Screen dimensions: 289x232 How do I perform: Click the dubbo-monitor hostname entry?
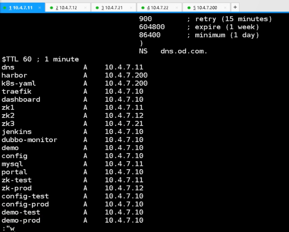tap(29, 140)
